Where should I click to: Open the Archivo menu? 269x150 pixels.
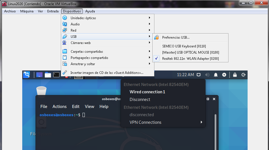10,11
